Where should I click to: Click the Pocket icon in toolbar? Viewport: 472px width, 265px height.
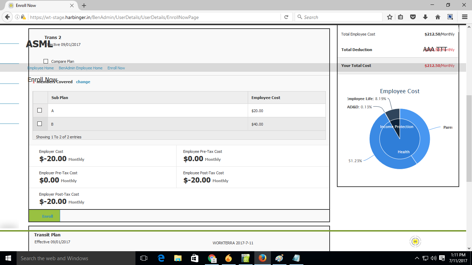413,17
